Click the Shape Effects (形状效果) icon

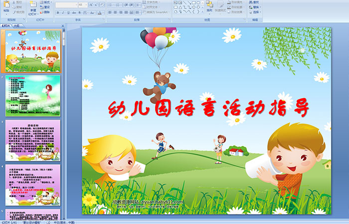229,12
